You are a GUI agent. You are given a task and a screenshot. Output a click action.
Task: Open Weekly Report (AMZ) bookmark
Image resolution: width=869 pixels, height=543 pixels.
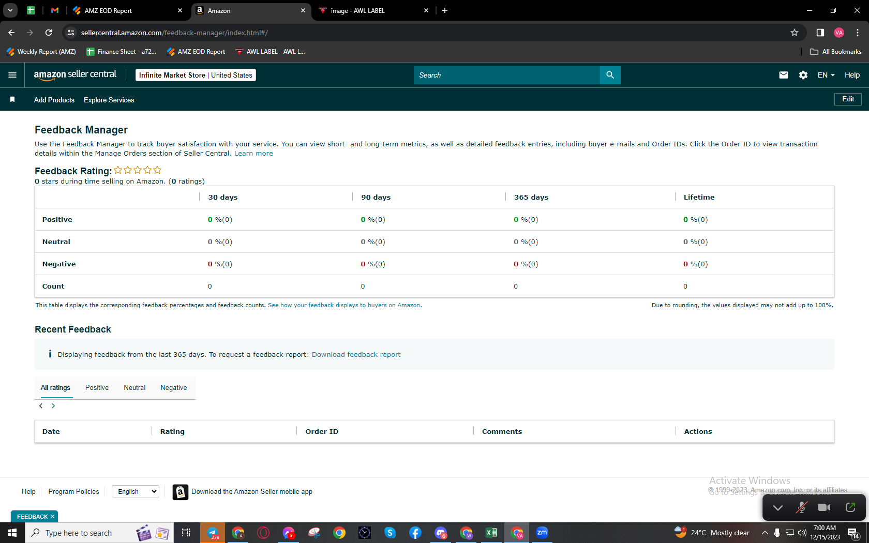point(41,52)
